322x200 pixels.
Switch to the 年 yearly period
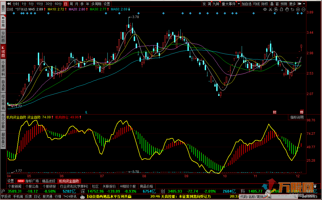tap(87, 4)
